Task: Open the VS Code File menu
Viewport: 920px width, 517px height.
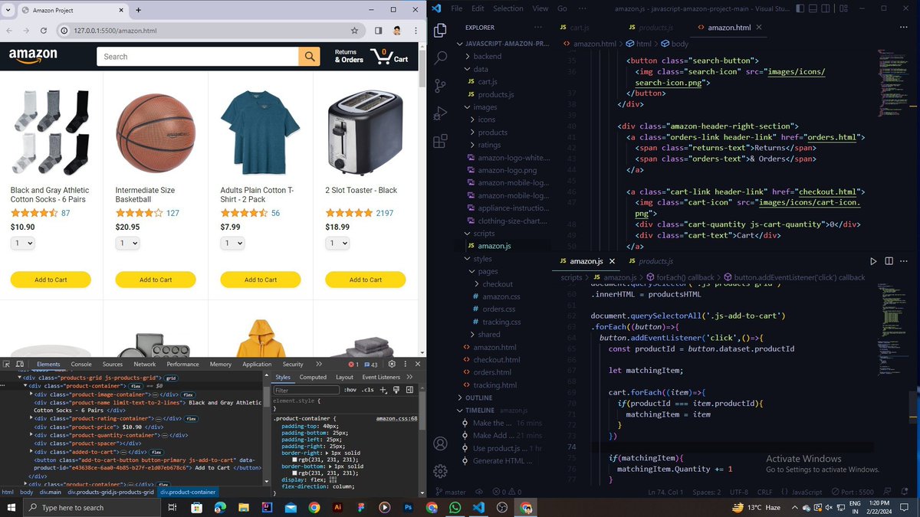Action: 457,8
